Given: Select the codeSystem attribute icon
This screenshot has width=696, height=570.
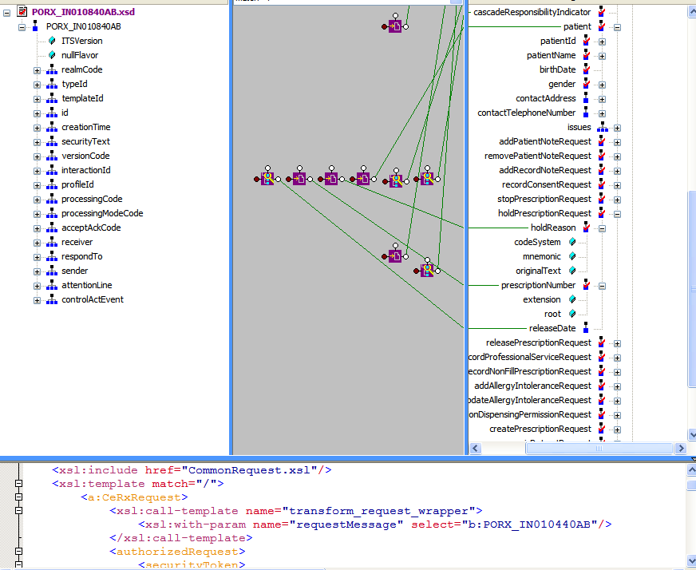Looking at the screenshot, I should 571,242.
